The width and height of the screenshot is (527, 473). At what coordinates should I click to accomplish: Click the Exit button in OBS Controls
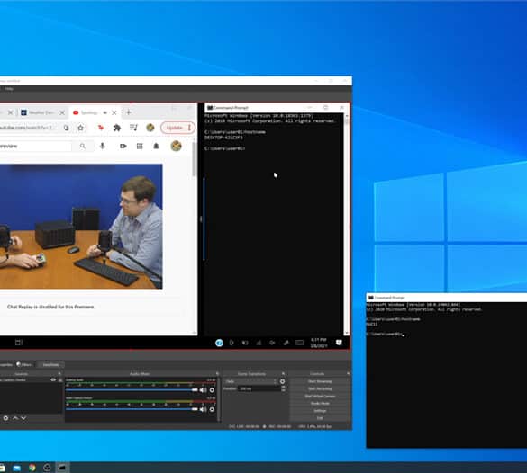(x=320, y=418)
